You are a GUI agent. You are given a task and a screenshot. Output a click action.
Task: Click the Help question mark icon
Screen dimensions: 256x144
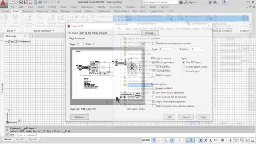[224, 2]
